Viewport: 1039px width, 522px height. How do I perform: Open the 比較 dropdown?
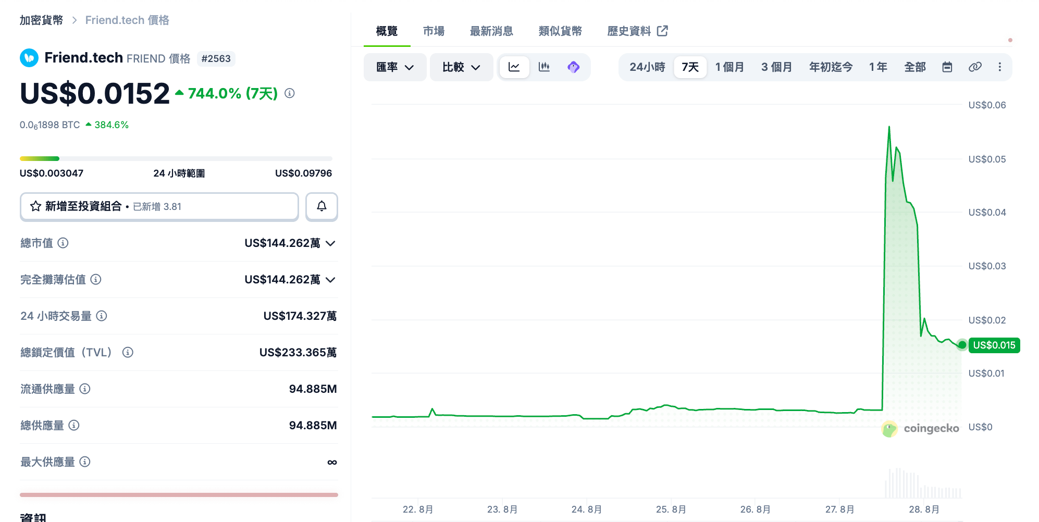point(461,67)
